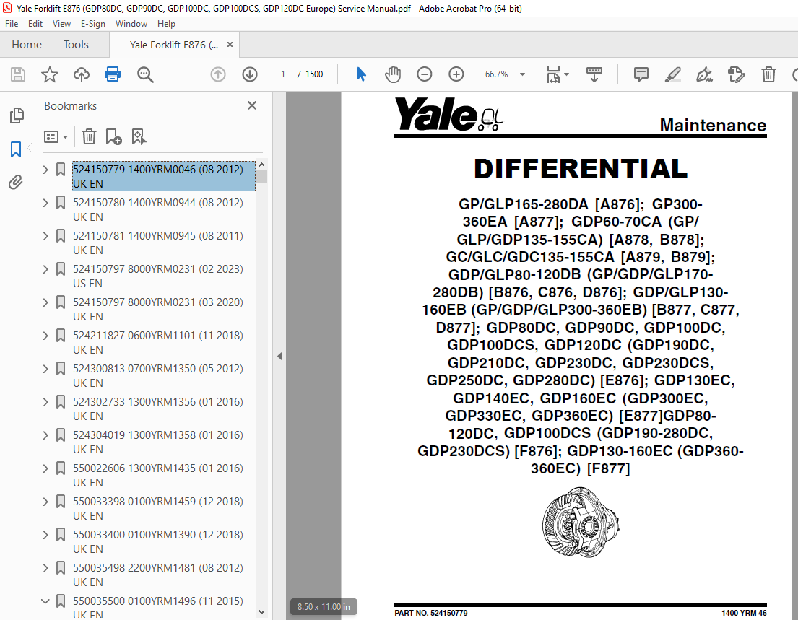Select bookmark 524302733 1300YRM1356 (01 2016)
Image resolution: width=798 pixels, height=620 pixels.
pyautogui.click(x=157, y=409)
